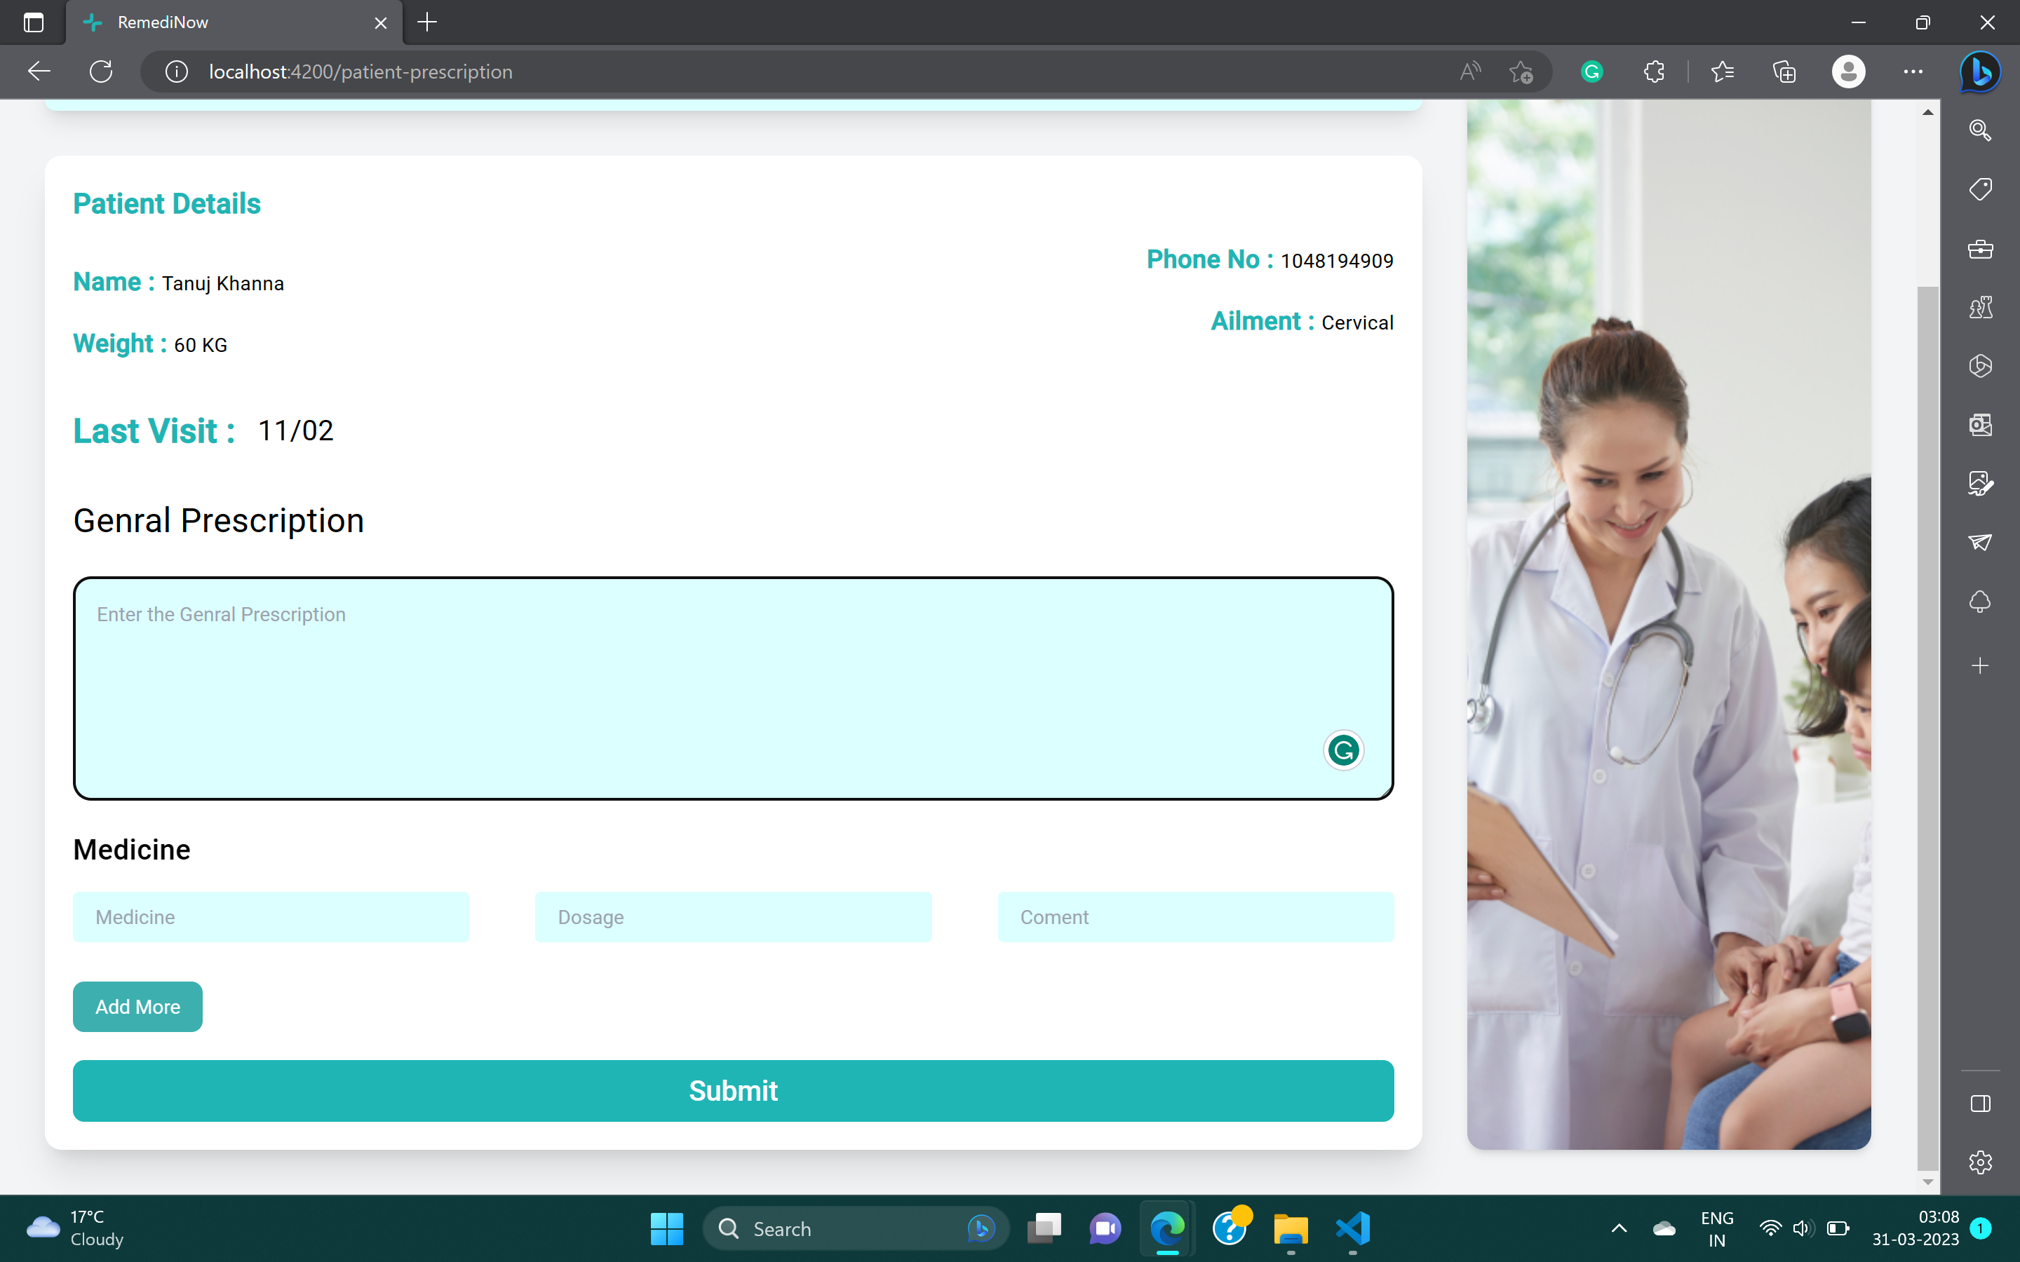Toggle the Edge sidebar hide panel button
The height and width of the screenshot is (1262, 2020).
(1980, 1104)
